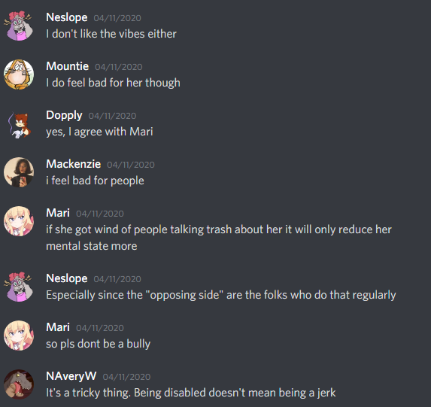Click Neslope's avatar beside the opposing side message
This screenshot has height=407, width=431.
(x=19, y=287)
